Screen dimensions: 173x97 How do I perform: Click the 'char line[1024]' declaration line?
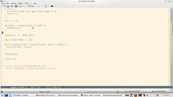coord(19,40)
